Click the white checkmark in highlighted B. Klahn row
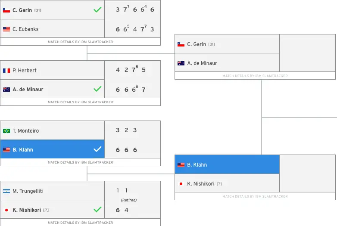 (97, 149)
